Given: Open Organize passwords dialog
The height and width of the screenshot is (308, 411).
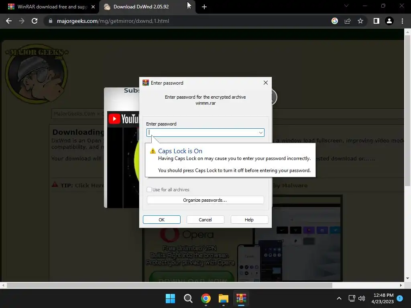Looking at the screenshot, I should pos(205,200).
